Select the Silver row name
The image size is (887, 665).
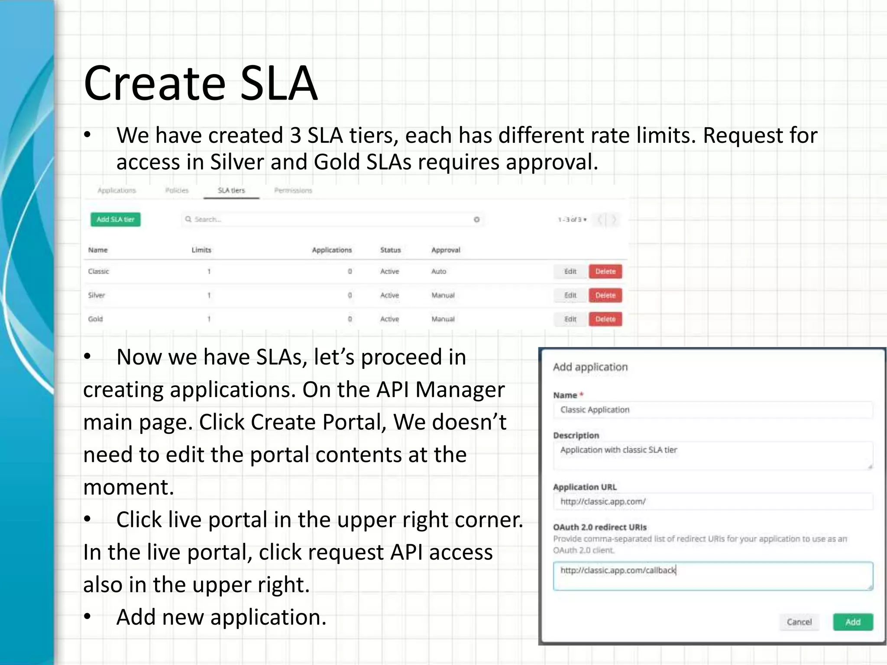[96, 295]
